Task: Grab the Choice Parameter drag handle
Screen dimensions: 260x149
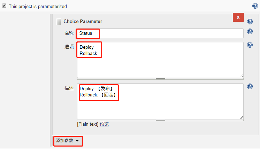Action: coord(59,22)
